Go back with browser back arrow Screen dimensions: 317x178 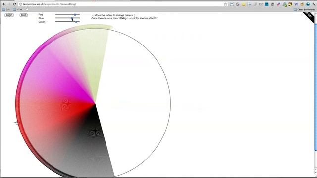[4, 4]
